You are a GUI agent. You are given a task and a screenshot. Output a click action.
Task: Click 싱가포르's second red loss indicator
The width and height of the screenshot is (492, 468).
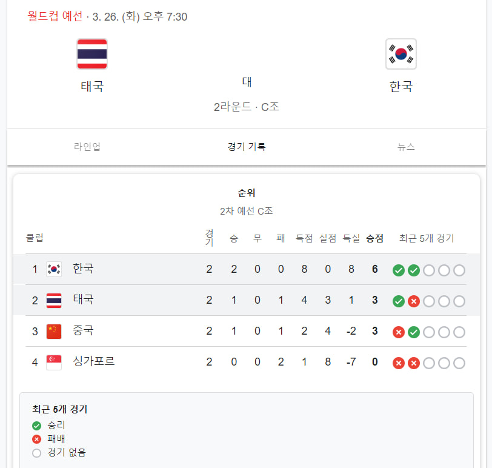(414, 363)
